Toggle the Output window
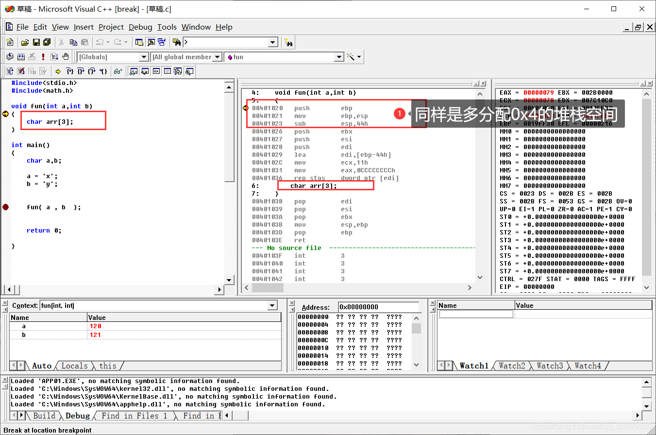 pos(151,42)
